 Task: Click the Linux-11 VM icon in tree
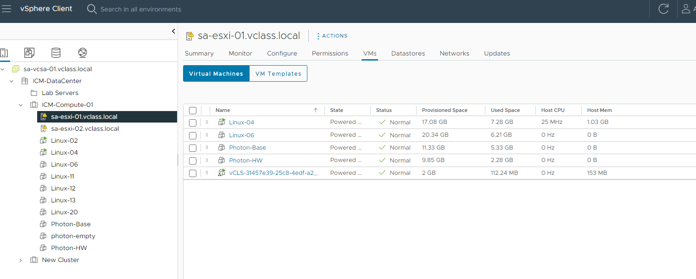pyautogui.click(x=44, y=176)
